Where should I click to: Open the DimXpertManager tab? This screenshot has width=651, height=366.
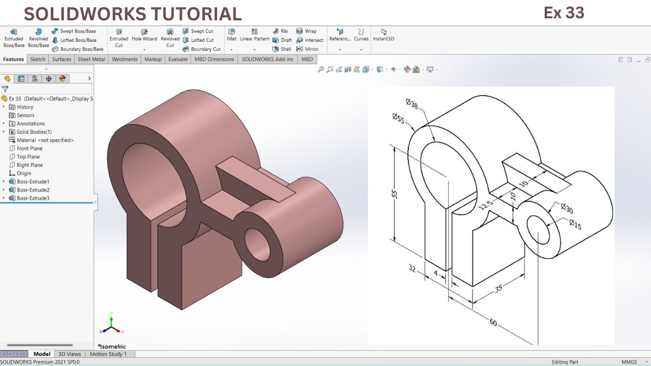click(x=49, y=79)
